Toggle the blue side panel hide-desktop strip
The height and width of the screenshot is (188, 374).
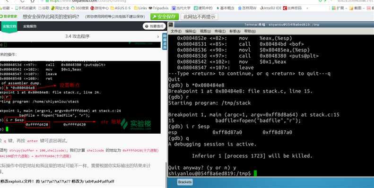click(165, 42)
